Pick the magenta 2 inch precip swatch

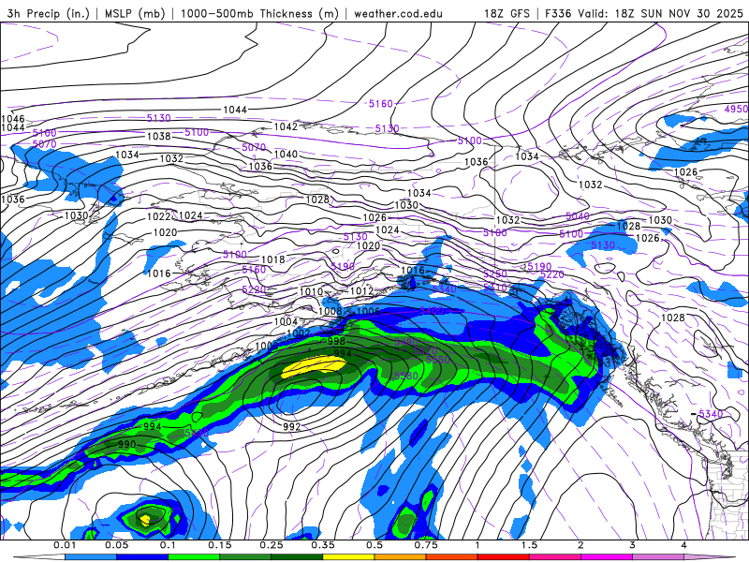(x=607, y=557)
